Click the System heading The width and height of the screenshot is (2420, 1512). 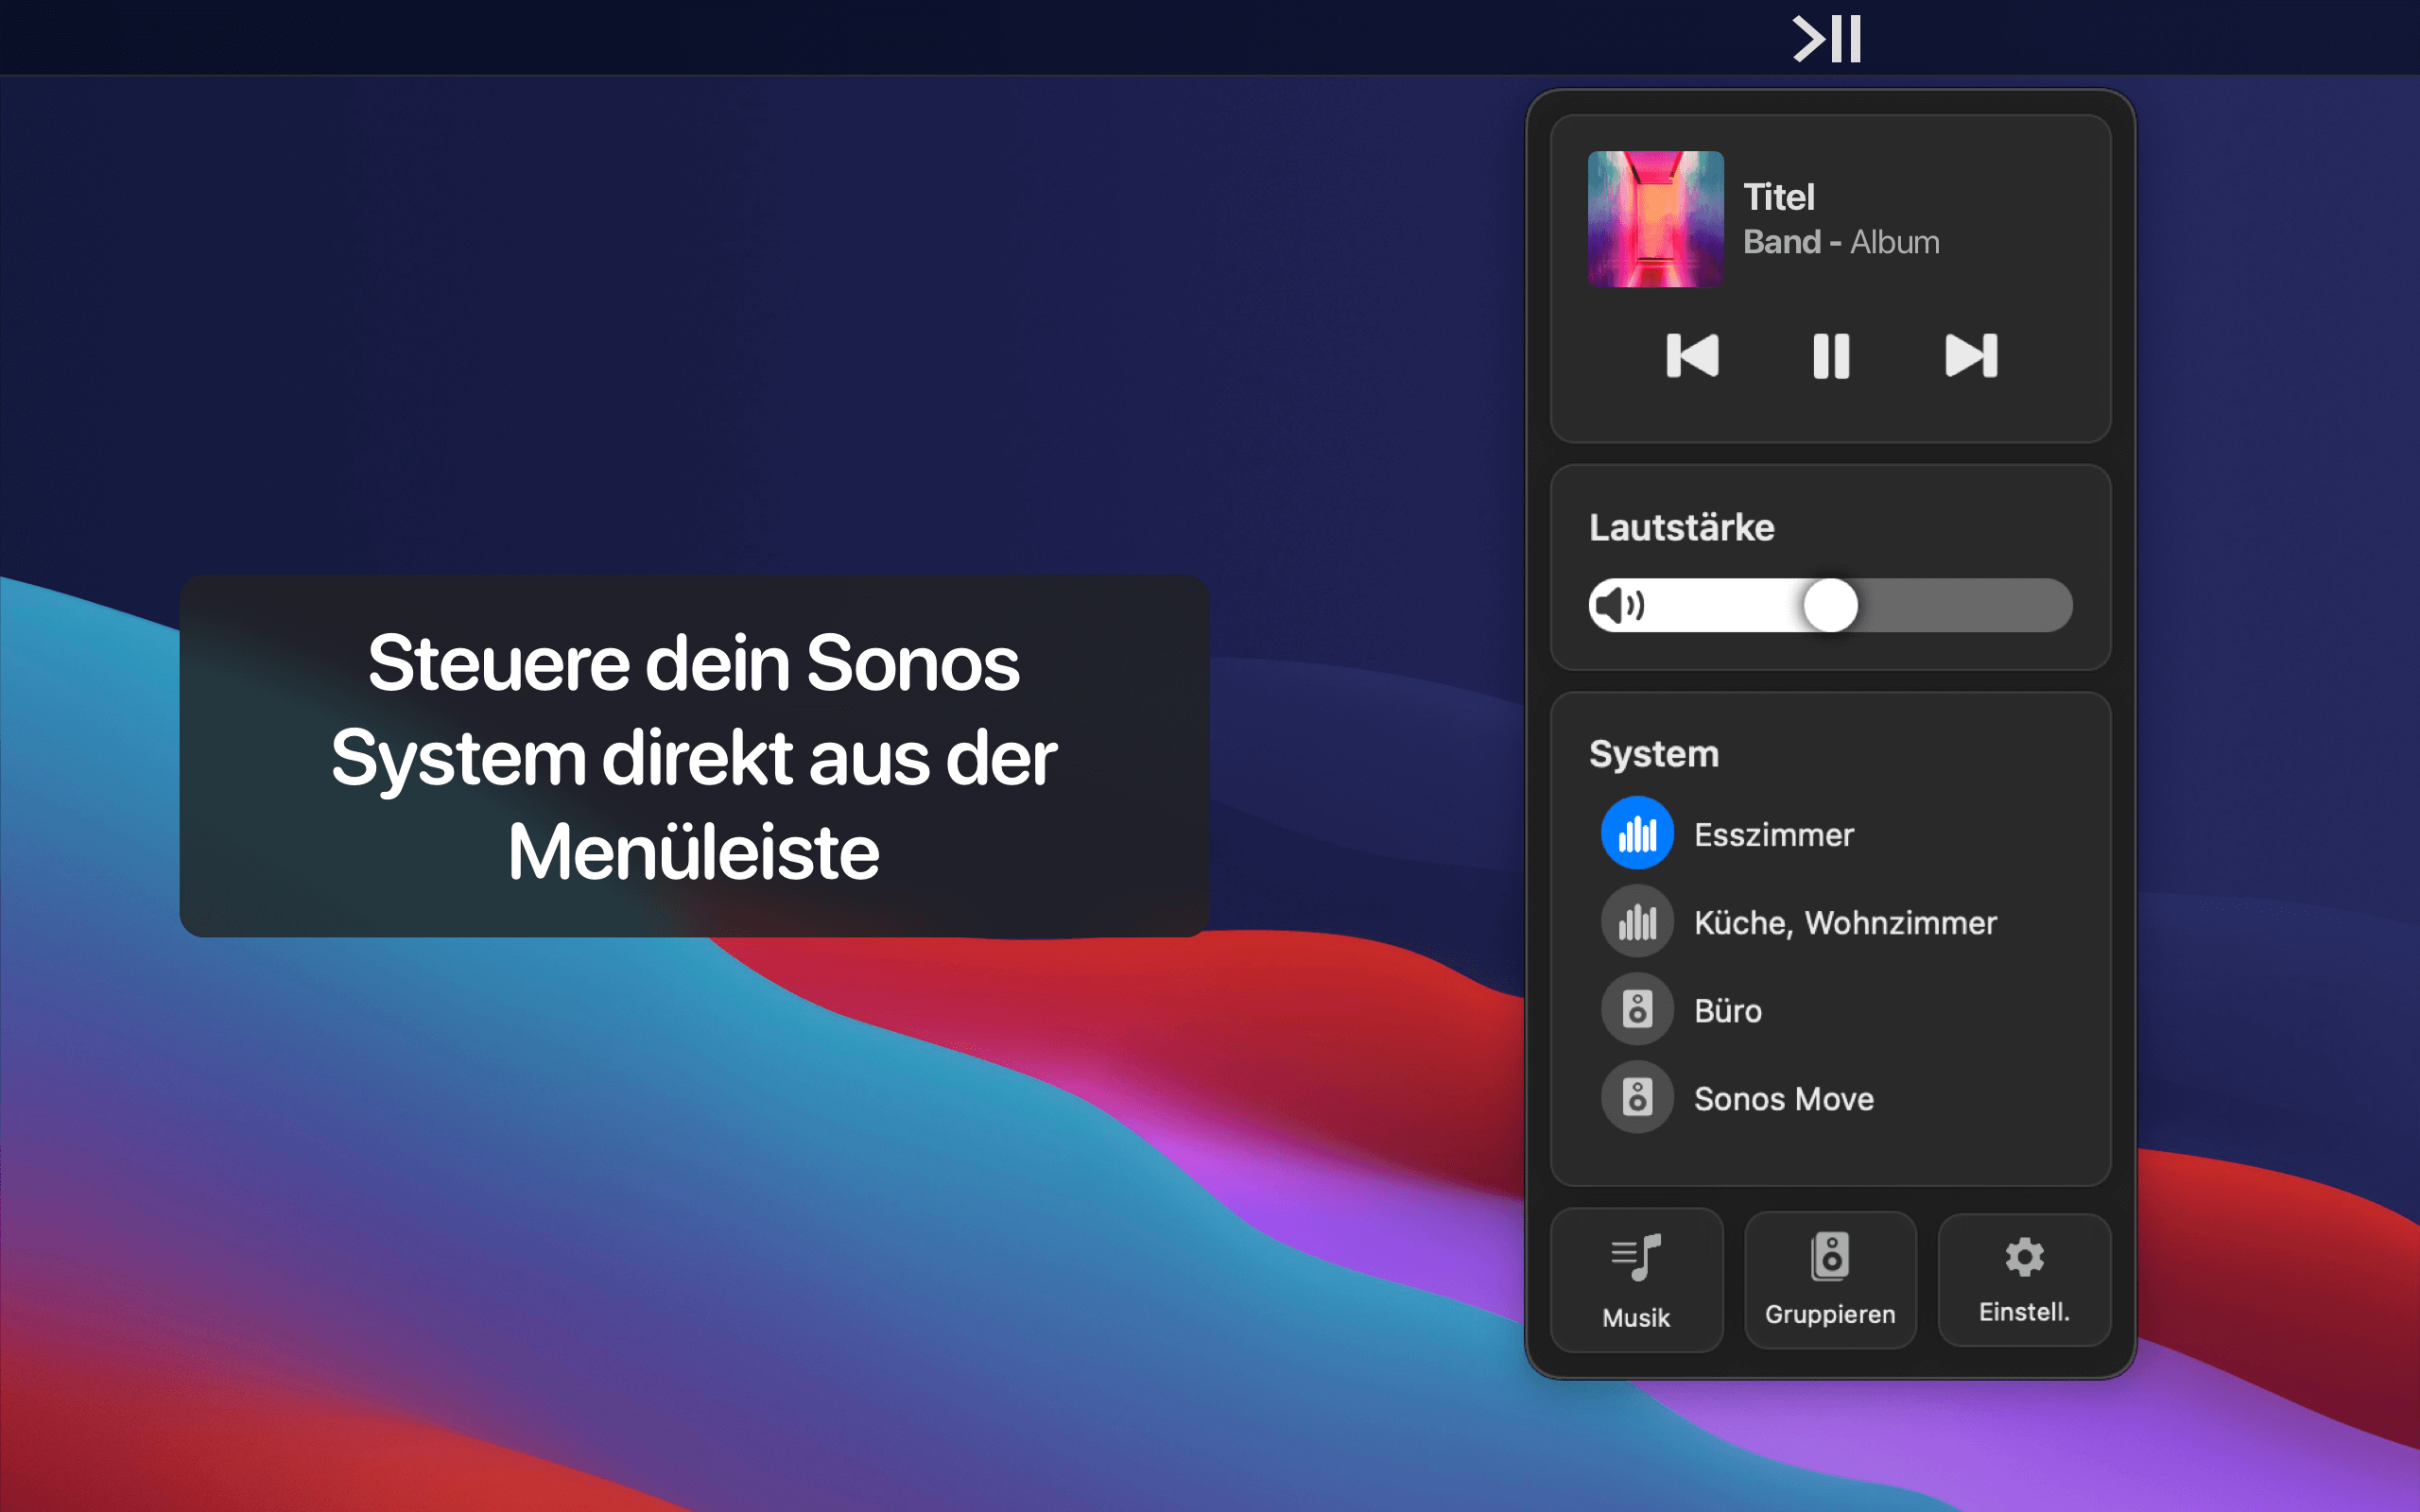[1654, 753]
